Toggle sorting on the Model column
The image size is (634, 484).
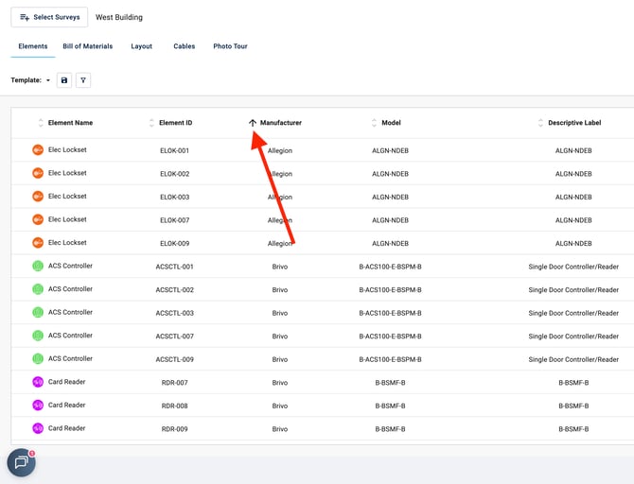(x=374, y=123)
